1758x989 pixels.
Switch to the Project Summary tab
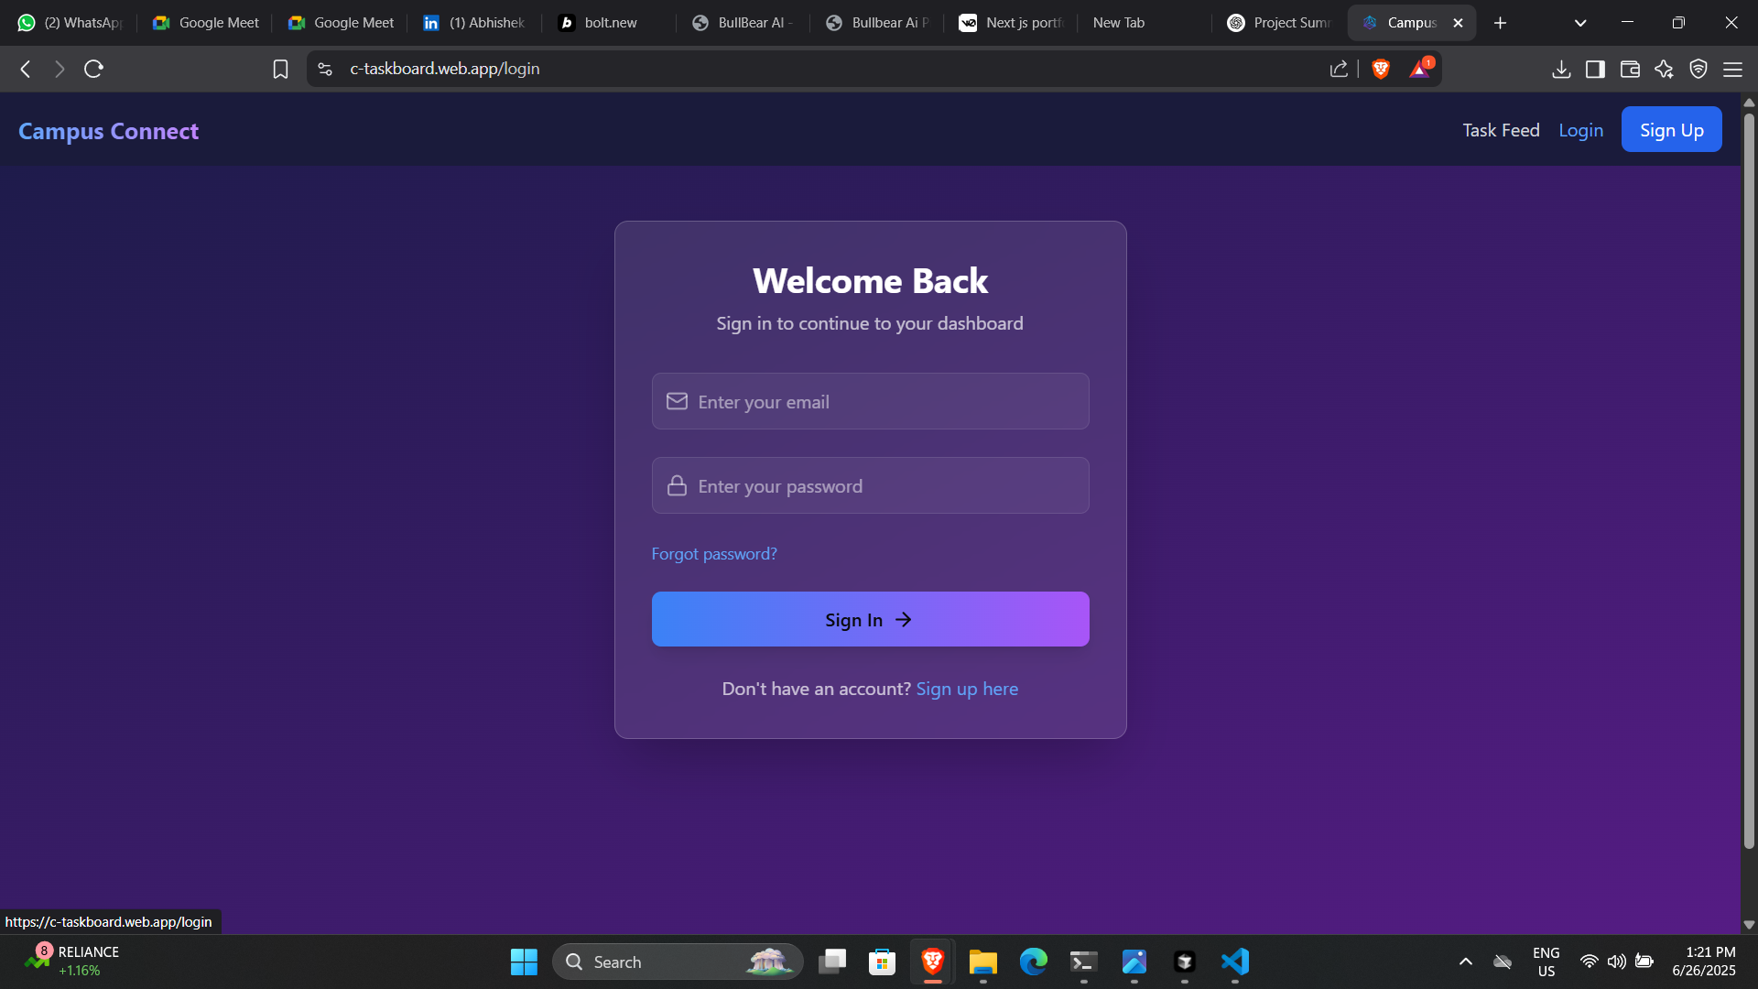1279,23
